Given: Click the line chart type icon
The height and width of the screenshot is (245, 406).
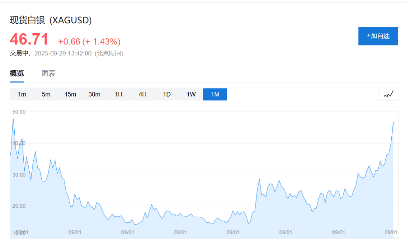Looking at the screenshot, I should 388,94.
